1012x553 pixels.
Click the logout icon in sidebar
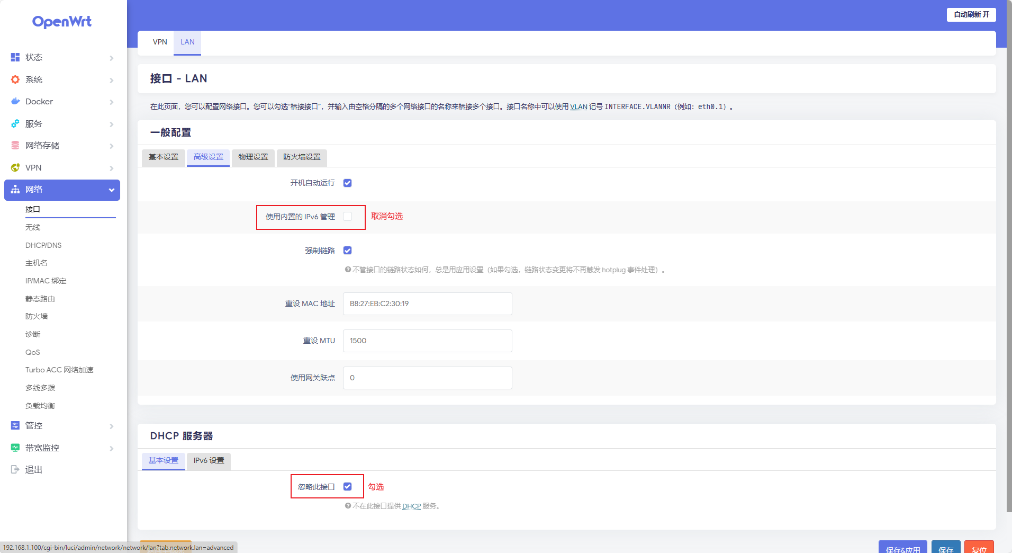click(x=15, y=469)
